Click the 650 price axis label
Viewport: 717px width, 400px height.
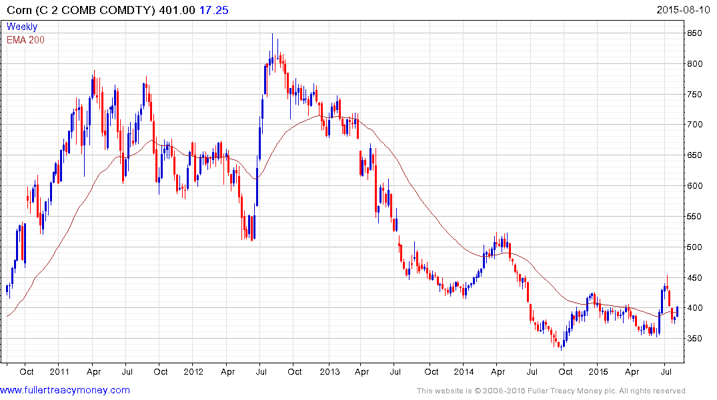pyautogui.click(x=694, y=155)
